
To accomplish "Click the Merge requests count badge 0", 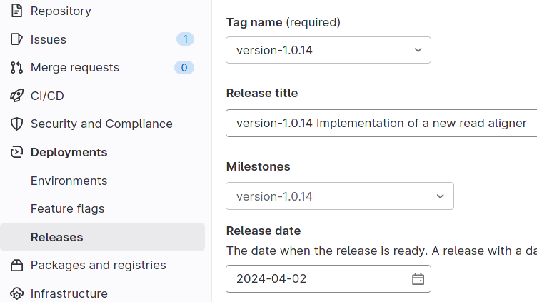I will 184,67.
